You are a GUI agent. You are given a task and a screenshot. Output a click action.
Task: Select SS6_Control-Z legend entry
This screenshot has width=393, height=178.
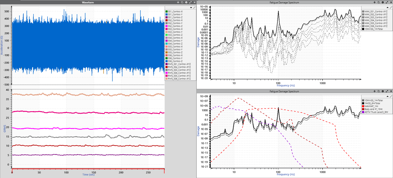coord(174,61)
